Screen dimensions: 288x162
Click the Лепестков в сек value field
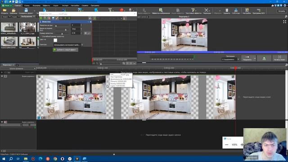(75, 25)
